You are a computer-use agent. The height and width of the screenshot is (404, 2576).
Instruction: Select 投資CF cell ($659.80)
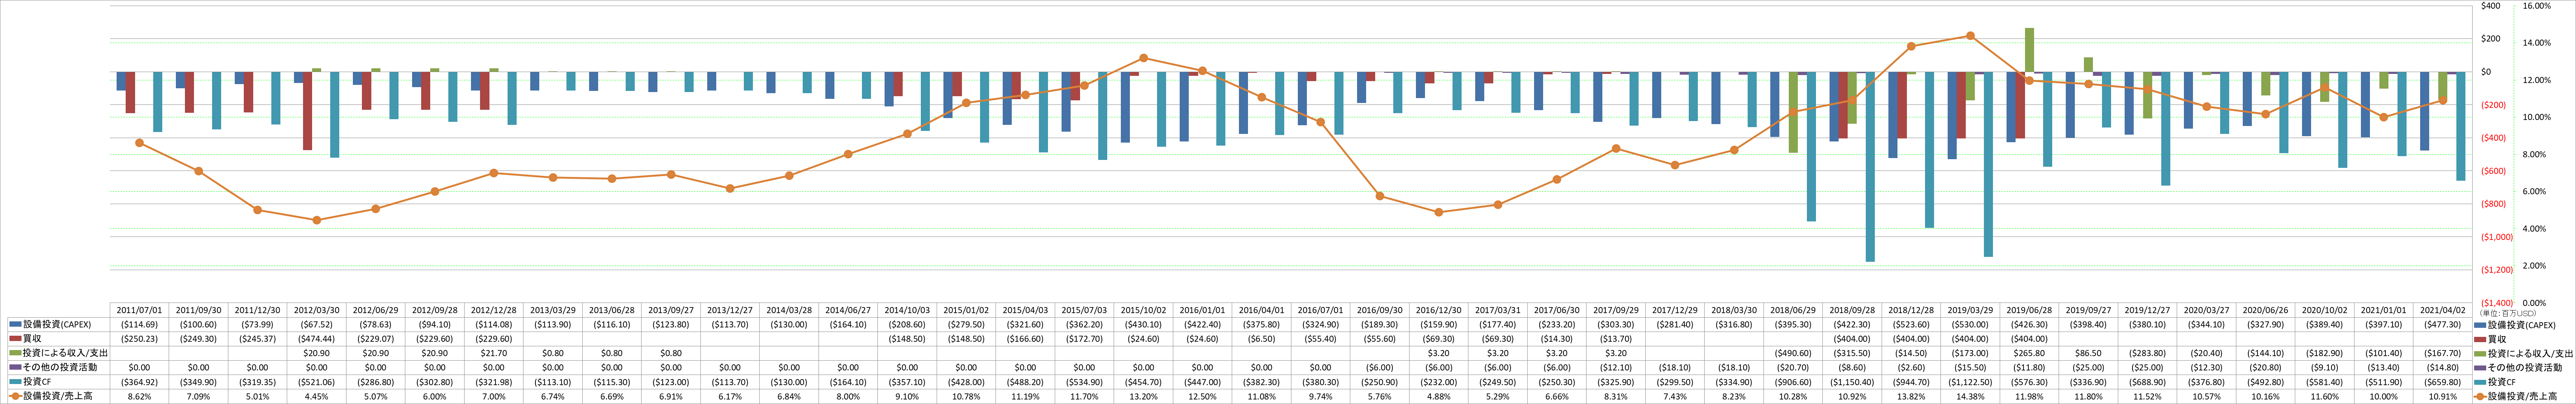coord(2443,382)
